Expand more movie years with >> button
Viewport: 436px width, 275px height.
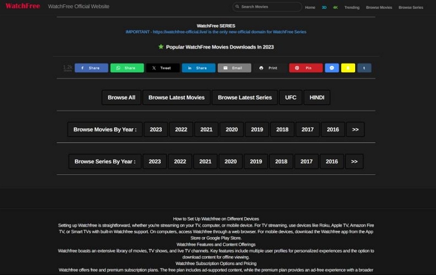coord(355,129)
